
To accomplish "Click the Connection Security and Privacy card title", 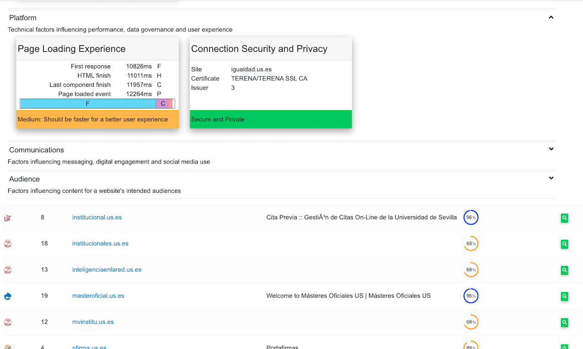I will [259, 49].
